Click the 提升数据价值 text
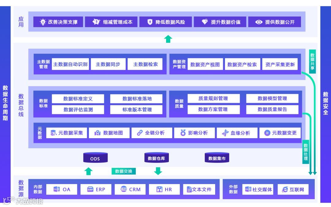The image size is (331, 207). coord(226,22)
